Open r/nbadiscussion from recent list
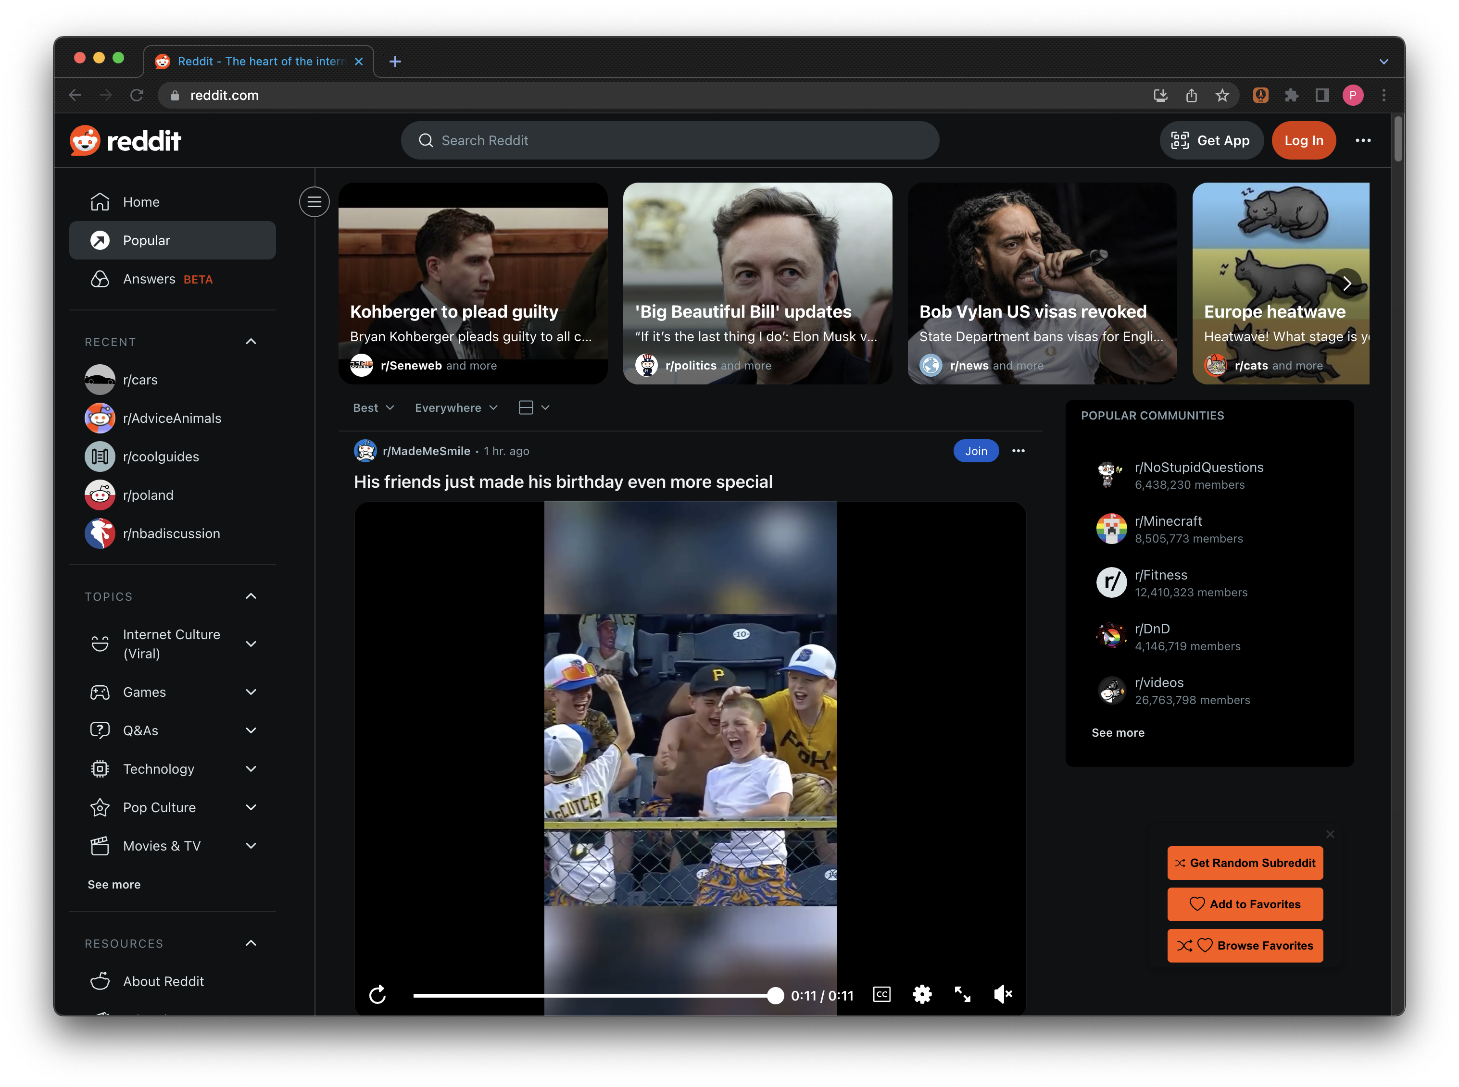This screenshot has height=1087, width=1459. (173, 533)
